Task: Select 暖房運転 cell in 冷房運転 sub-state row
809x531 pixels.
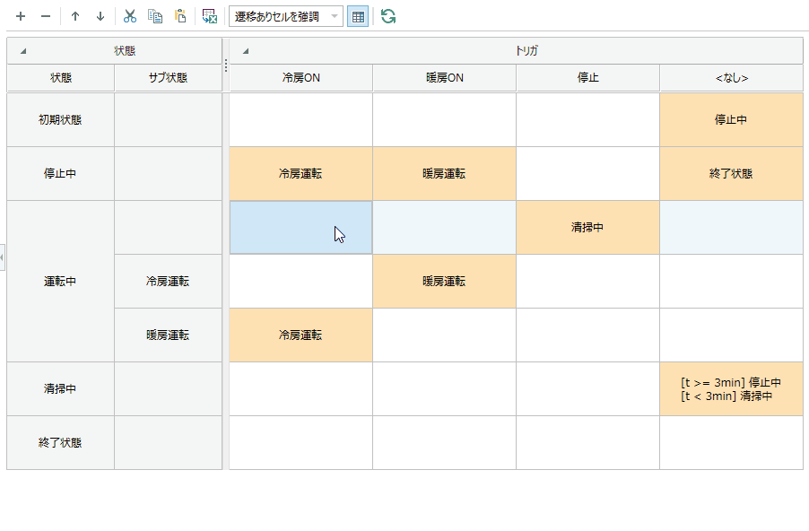Action: 444,282
